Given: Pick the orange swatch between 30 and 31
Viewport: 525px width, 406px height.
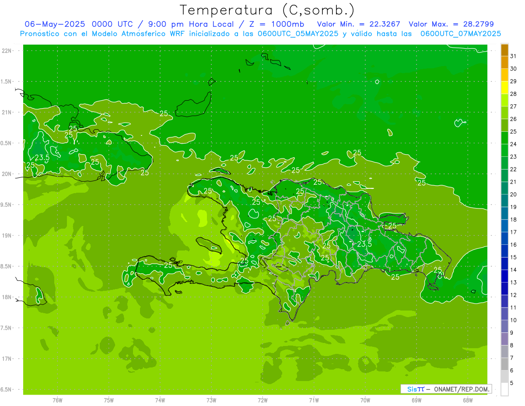Looking at the screenshot, I should (x=504, y=63).
